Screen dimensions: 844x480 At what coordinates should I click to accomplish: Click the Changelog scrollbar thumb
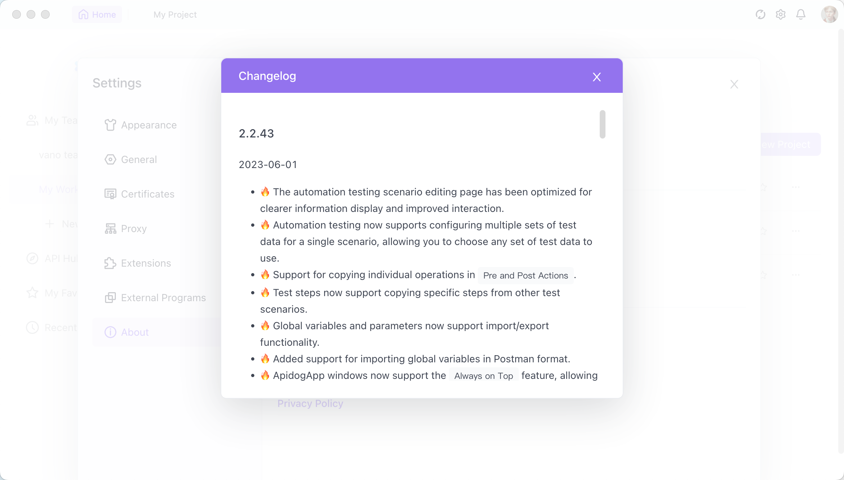click(x=602, y=124)
